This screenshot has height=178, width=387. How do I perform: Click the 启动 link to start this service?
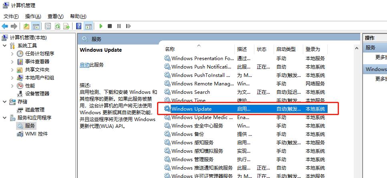point(85,65)
